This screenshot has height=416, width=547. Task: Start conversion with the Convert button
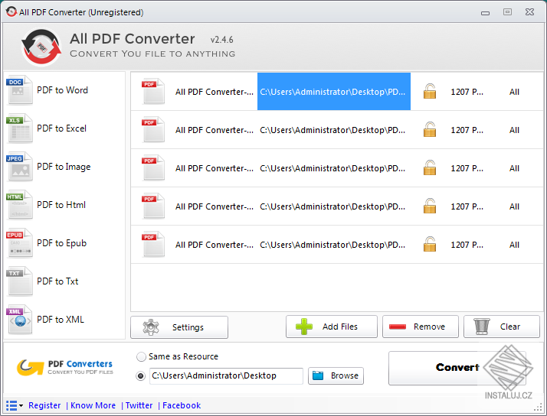pyautogui.click(x=457, y=368)
